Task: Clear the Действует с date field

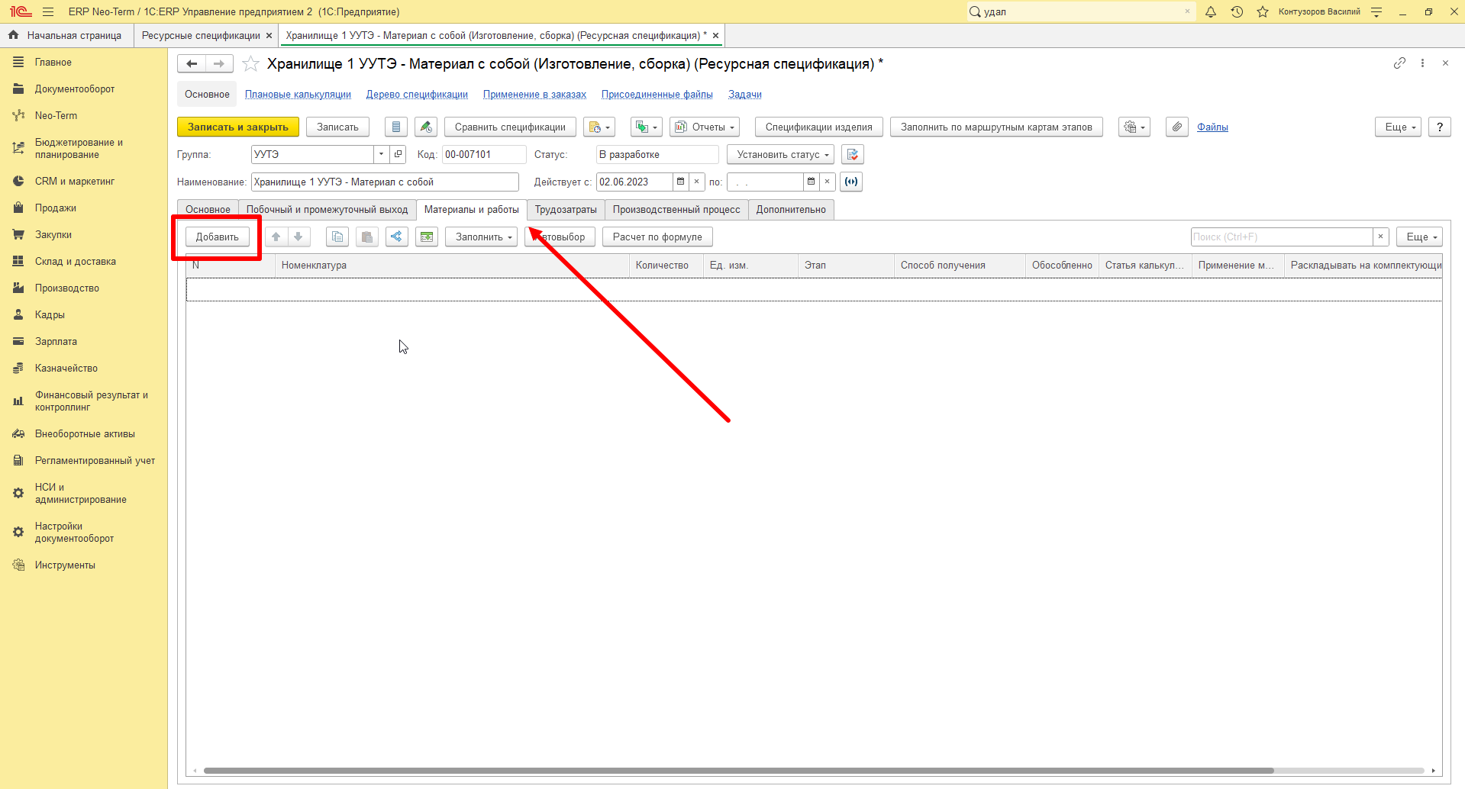Action: tap(696, 182)
